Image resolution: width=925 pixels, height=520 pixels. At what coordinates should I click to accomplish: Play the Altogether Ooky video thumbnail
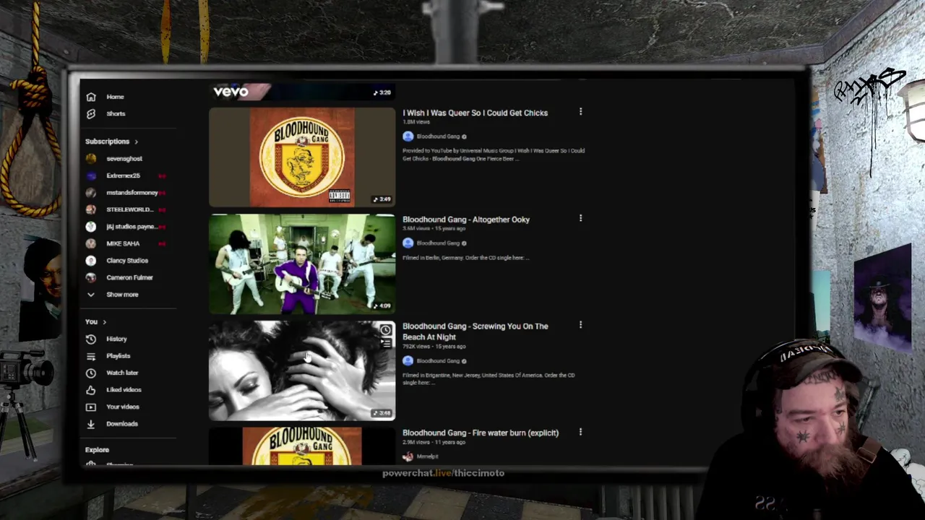pyautogui.click(x=302, y=264)
